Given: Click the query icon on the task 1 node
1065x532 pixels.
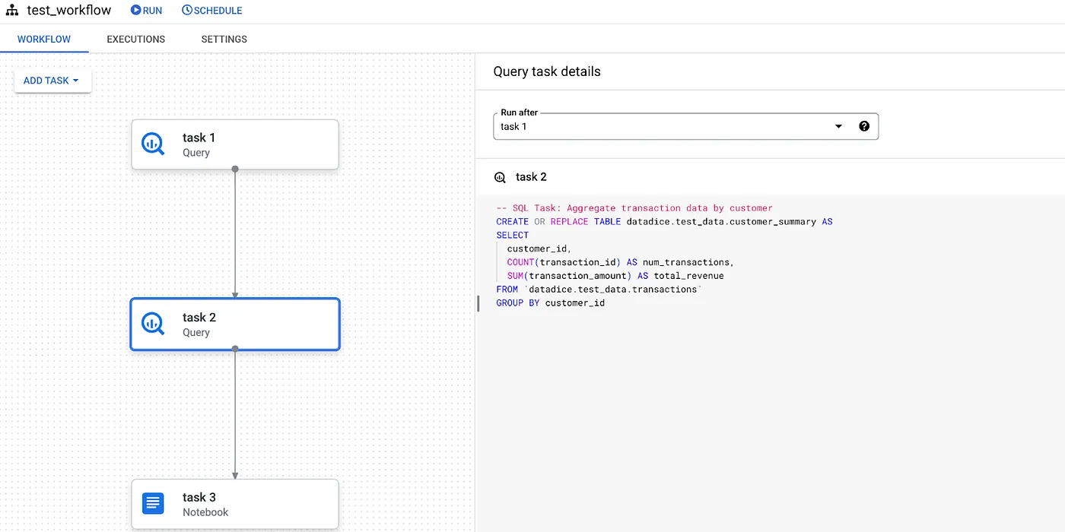Looking at the screenshot, I should tap(153, 144).
